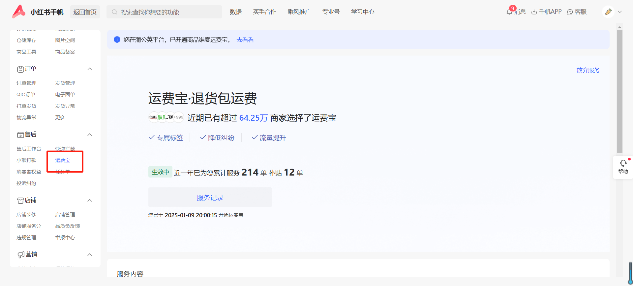Click the blue info icon in banner
This screenshot has height=286, width=633.
(x=117, y=40)
